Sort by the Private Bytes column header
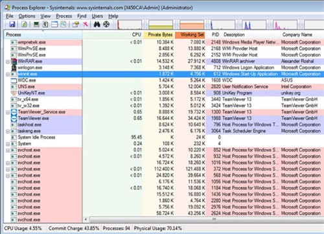 point(159,35)
